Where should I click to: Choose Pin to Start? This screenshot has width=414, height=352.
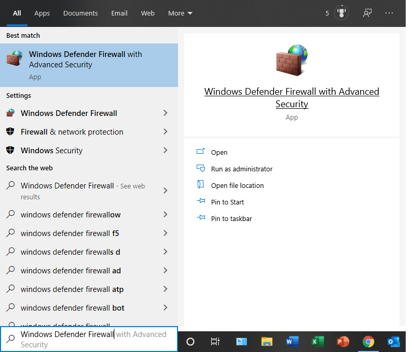227,202
